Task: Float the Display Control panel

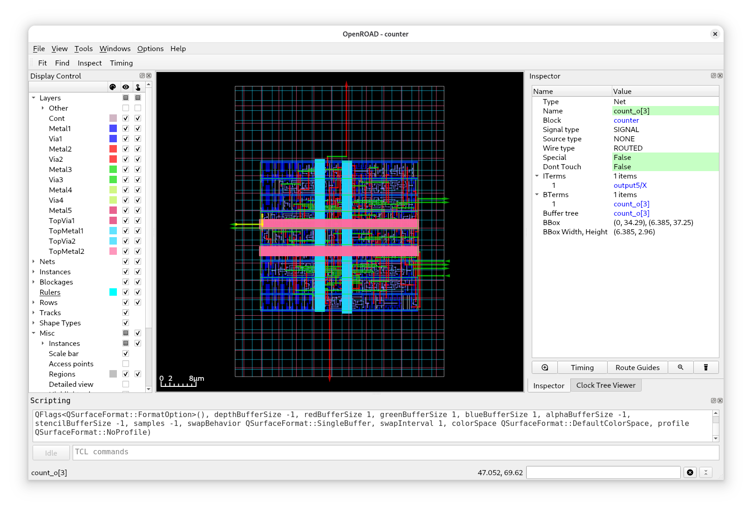Action: click(x=142, y=76)
